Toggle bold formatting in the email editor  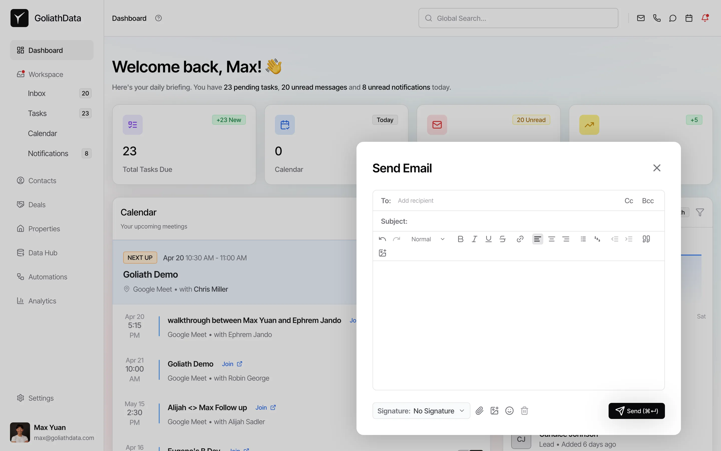(x=460, y=239)
